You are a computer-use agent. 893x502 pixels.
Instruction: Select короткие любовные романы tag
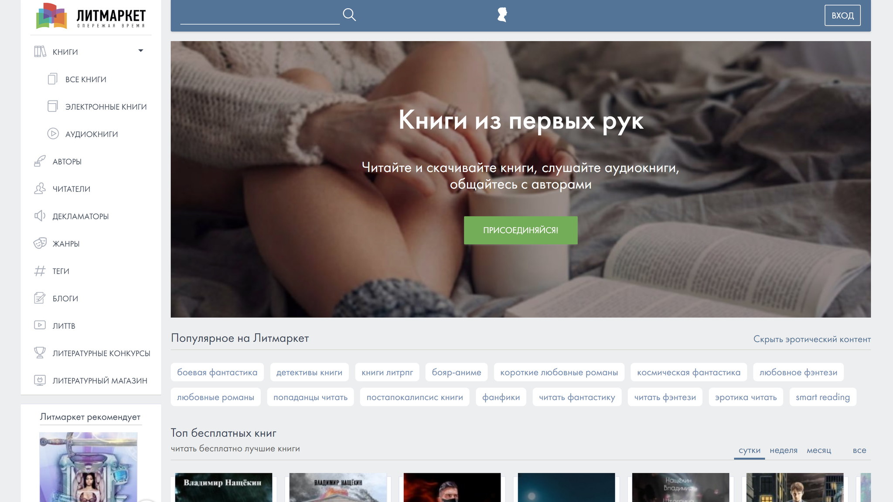click(x=559, y=372)
